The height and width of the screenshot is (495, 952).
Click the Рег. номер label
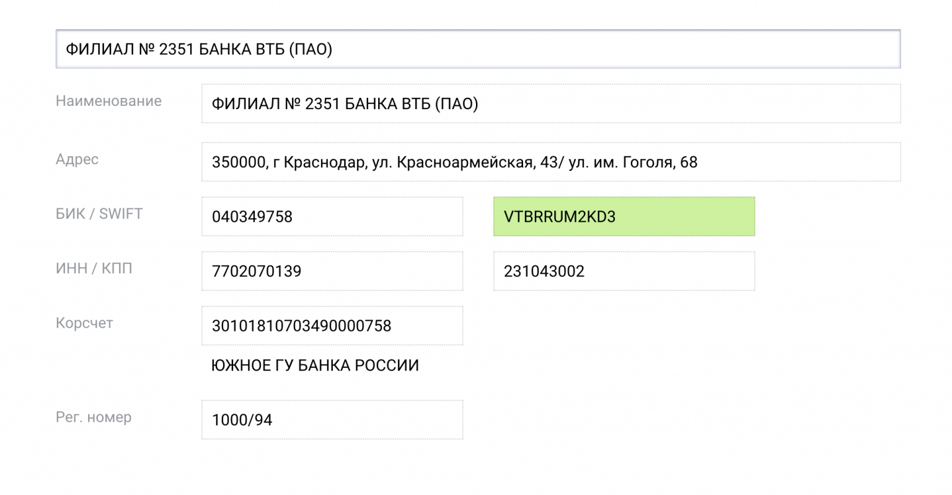pyautogui.click(x=93, y=418)
